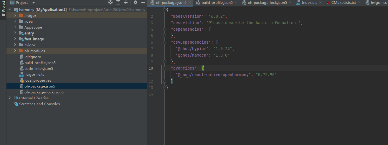This screenshot has width=388, height=145.
Task: Close the Index.ets tab
Action: 321,3
